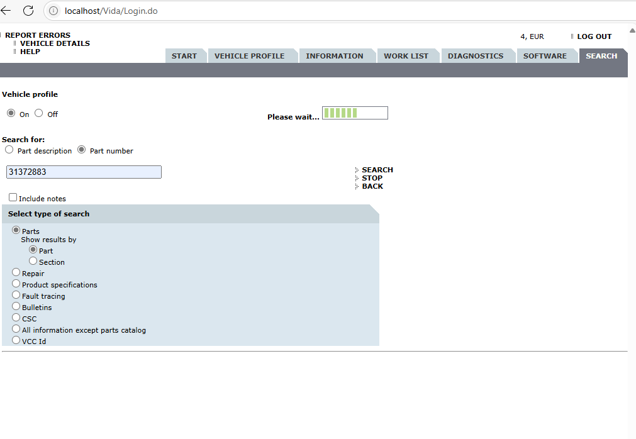Click the BACK link
The width and height of the screenshot is (636, 439).
point(372,186)
